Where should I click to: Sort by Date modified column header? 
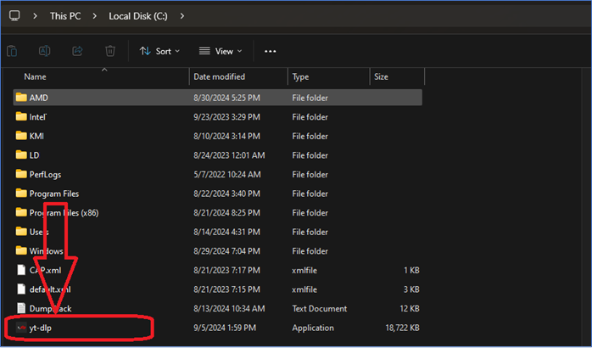point(219,76)
